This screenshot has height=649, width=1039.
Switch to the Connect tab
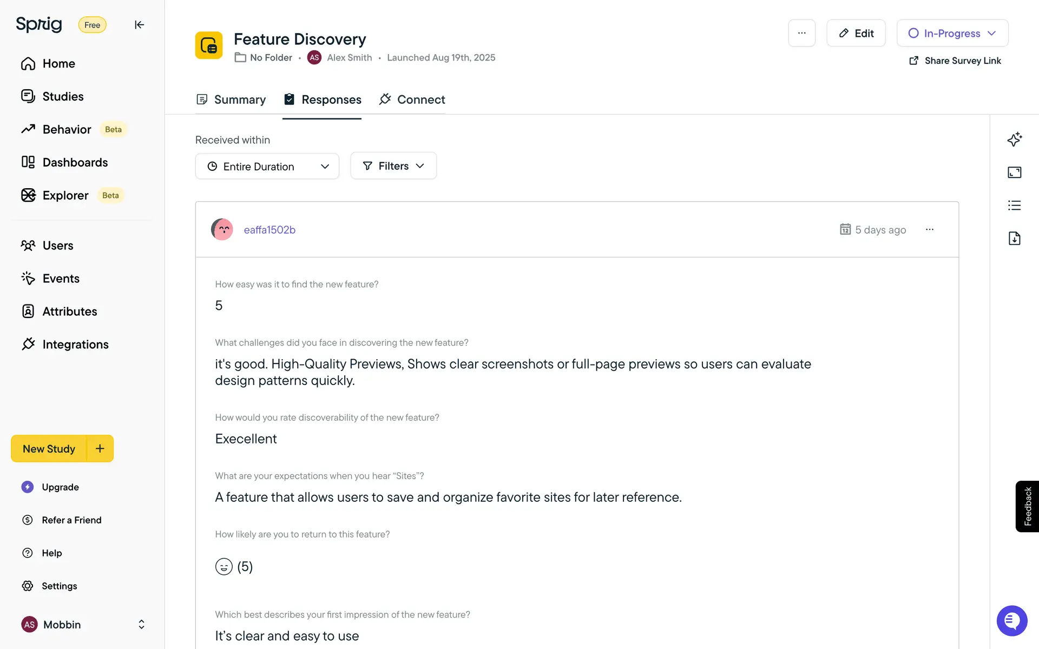click(412, 100)
